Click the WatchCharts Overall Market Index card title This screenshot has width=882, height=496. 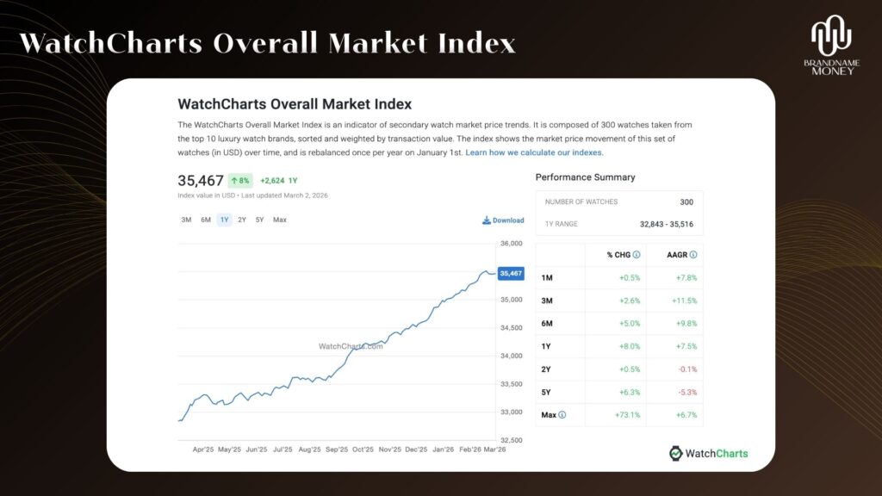pos(295,104)
